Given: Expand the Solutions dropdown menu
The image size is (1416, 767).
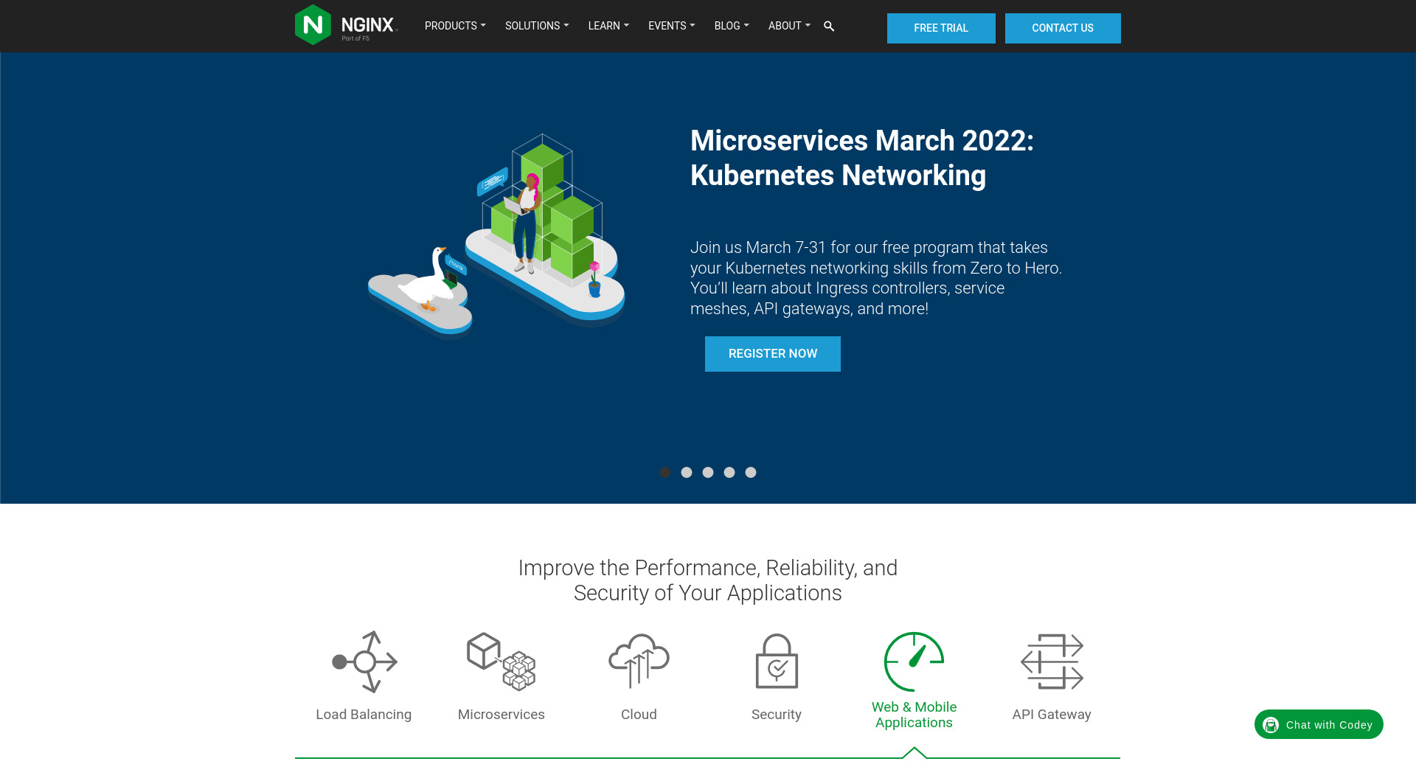Looking at the screenshot, I should pyautogui.click(x=536, y=26).
